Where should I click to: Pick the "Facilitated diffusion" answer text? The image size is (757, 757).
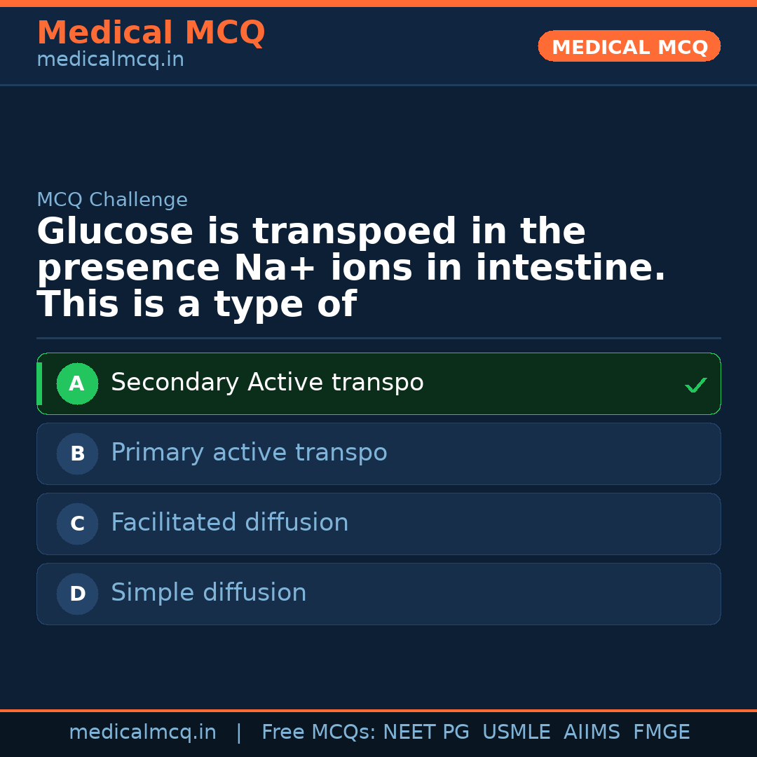point(229,523)
